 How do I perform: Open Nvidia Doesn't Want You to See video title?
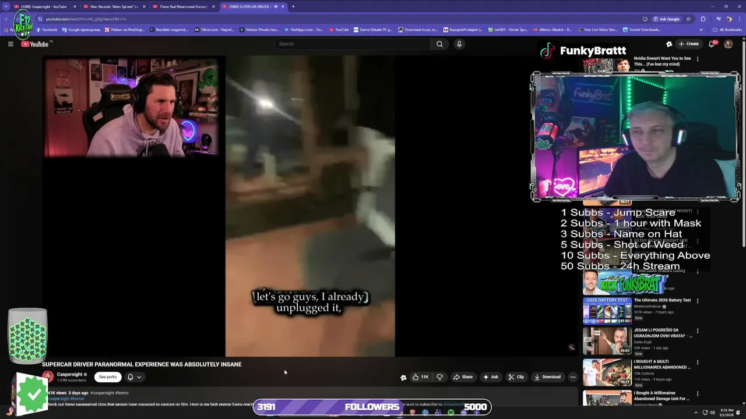(662, 61)
